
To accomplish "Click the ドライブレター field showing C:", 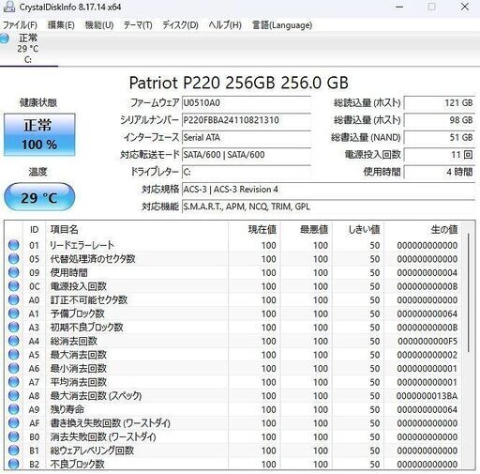I will click(x=247, y=172).
